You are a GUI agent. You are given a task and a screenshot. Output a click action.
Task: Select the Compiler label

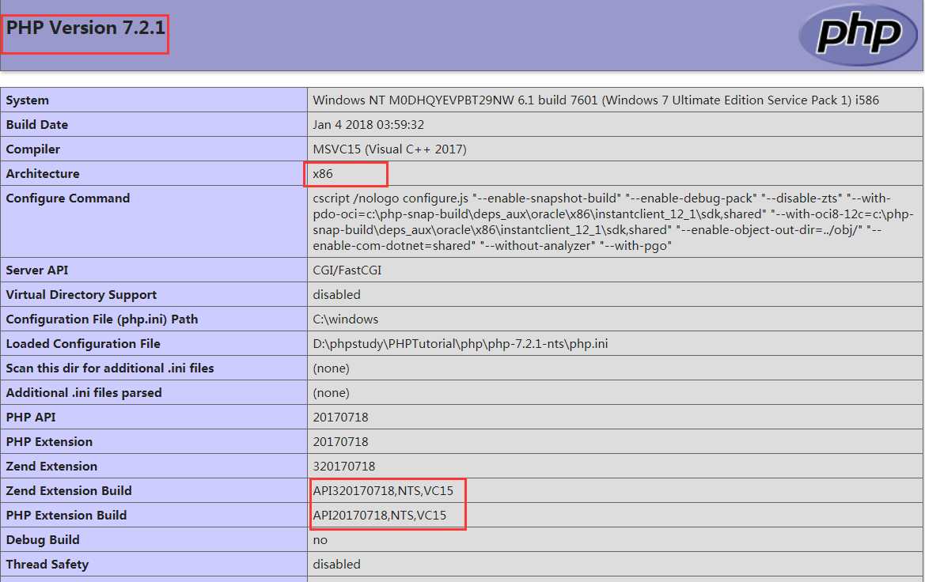pos(33,149)
